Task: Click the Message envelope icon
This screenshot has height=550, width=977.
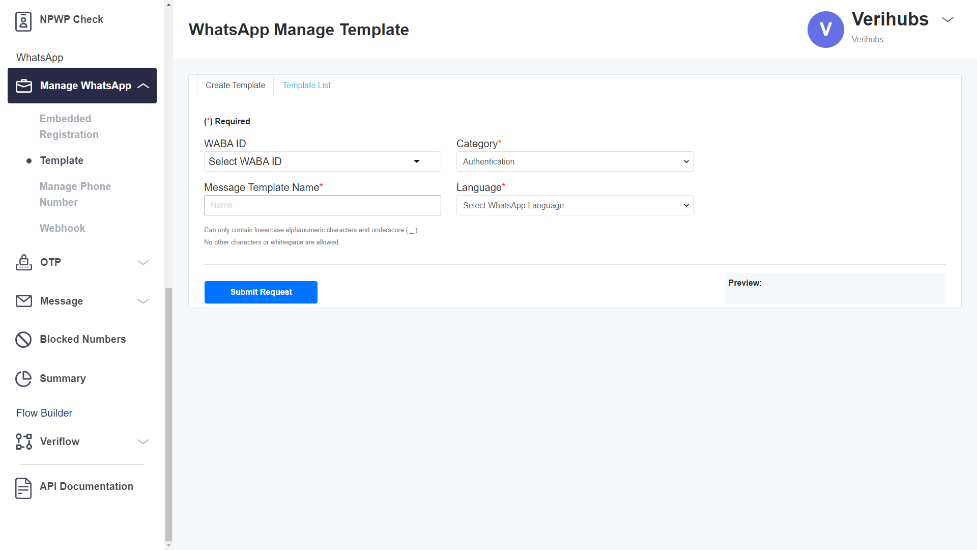Action: pyautogui.click(x=24, y=301)
